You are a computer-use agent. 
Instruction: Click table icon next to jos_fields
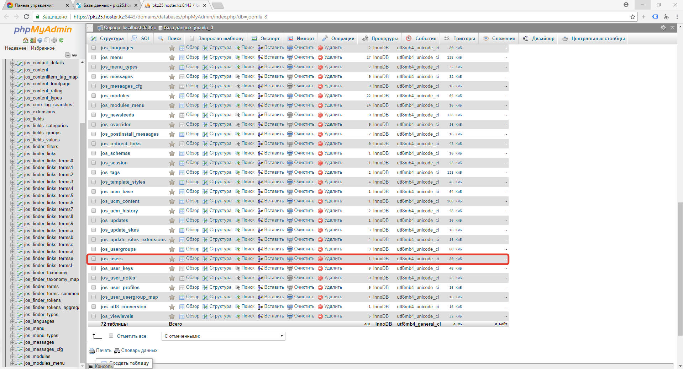click(20, 119)
